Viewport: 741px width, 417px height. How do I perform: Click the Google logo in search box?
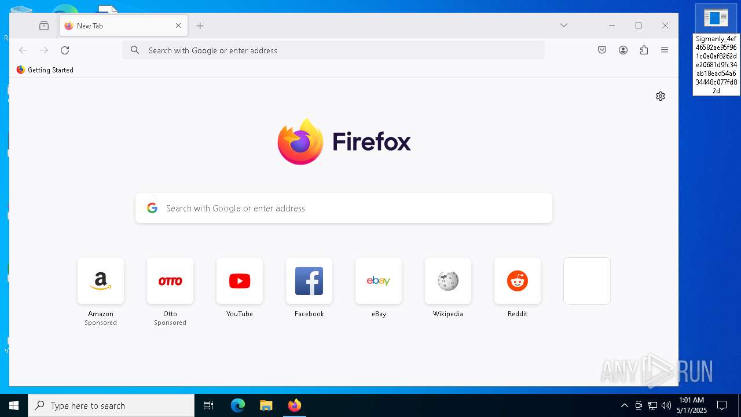pyautogui.click(x=152, y=209)
